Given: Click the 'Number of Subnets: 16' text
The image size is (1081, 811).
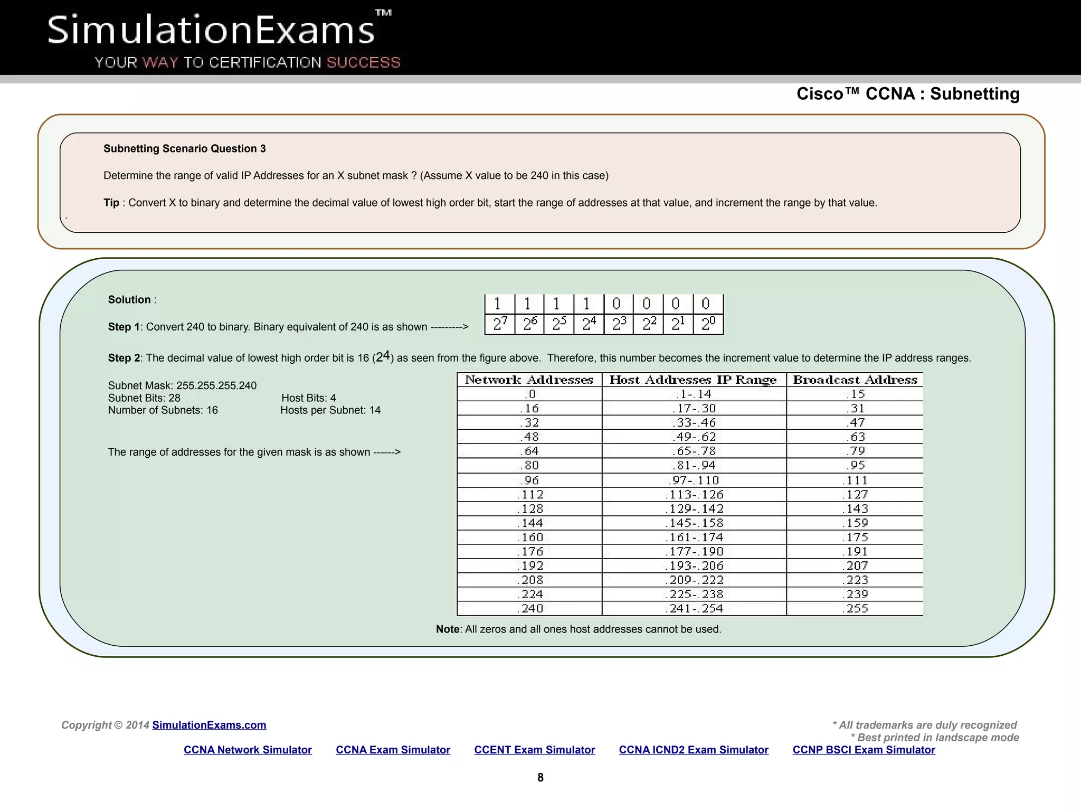Looking at the screenshot, I should point(163,410).
